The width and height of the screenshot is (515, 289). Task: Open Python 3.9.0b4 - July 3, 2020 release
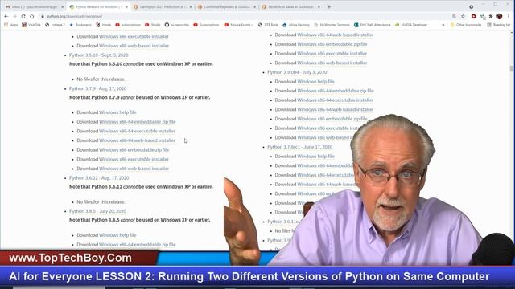tap(297, 72)
